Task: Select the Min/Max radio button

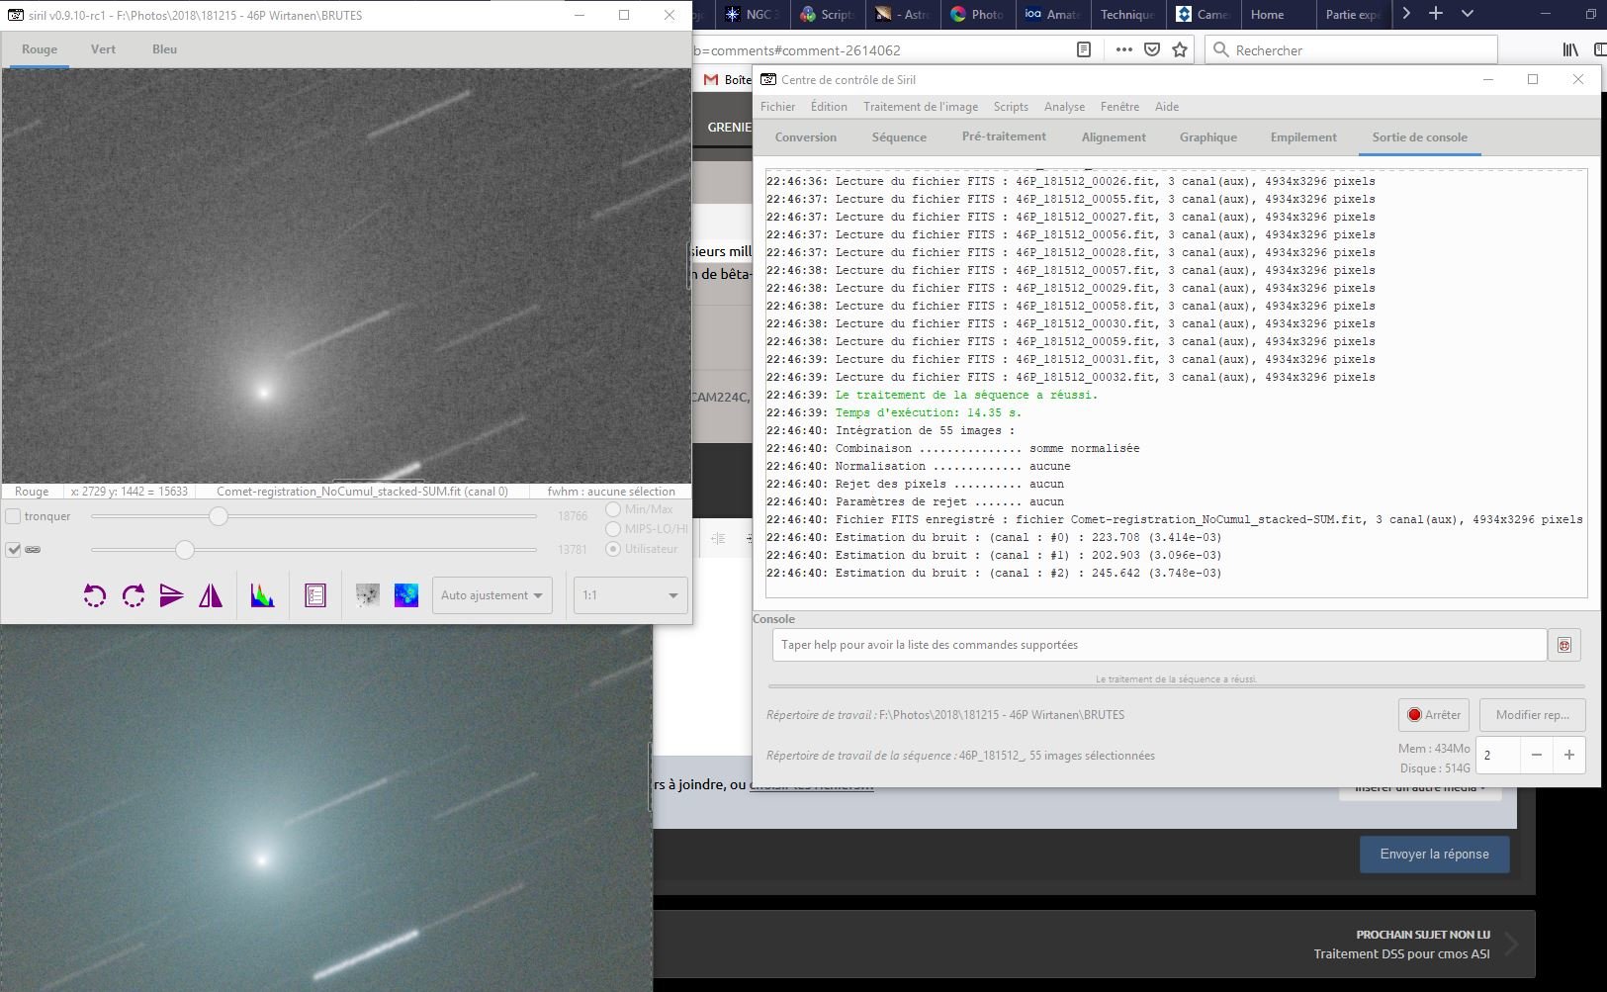Action: [x=613, y=509]
